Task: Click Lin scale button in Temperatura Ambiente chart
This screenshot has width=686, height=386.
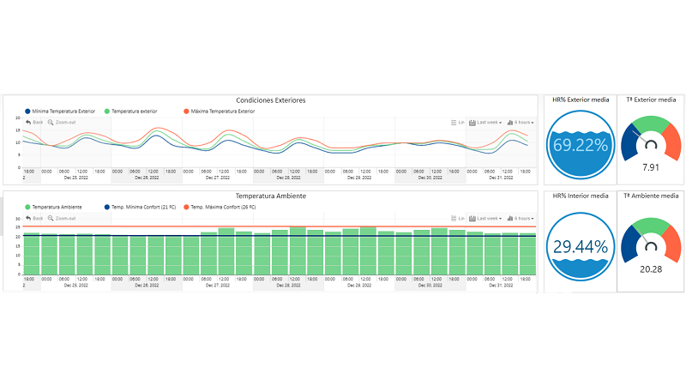Action: (458, 219)
